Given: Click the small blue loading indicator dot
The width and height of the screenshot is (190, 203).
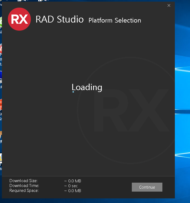Looking at the screenshot, I should (73, 92).
